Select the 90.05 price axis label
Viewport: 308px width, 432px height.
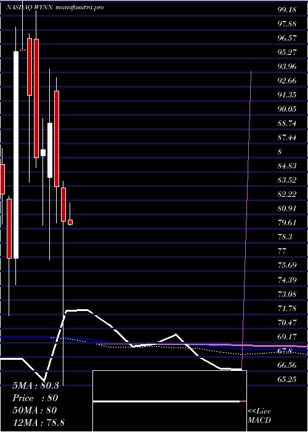286,109
